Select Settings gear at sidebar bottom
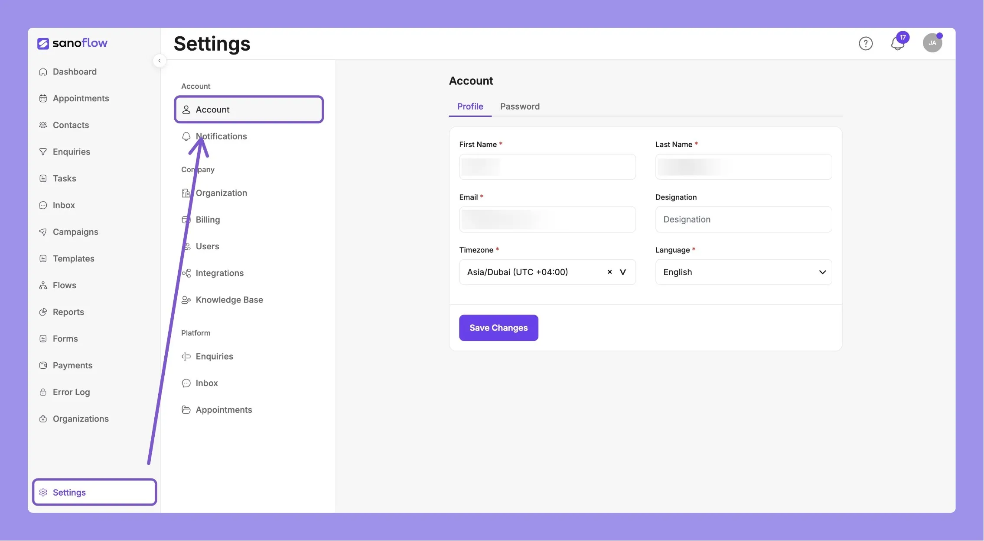This screenshot has height=541, width=984. click(x=94, y=493)
